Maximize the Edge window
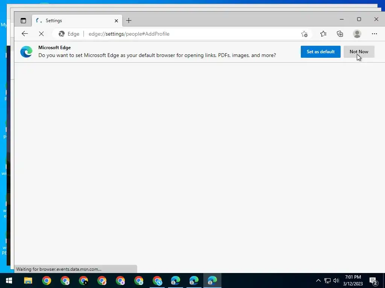Screen dimensions: 385x288 359,19
